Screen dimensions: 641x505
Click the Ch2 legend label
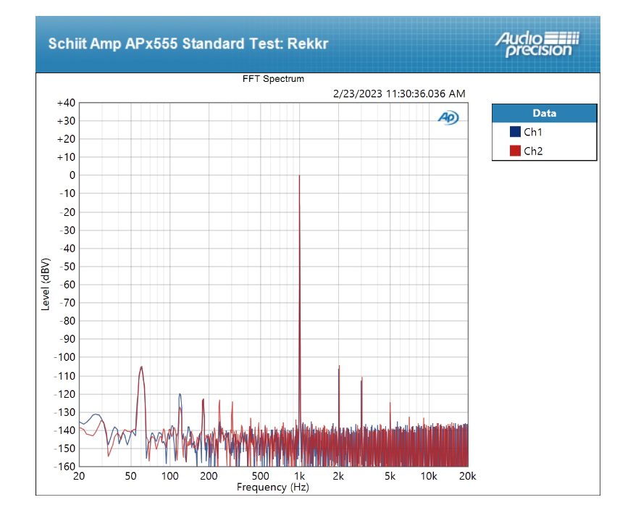click(533, 151)
